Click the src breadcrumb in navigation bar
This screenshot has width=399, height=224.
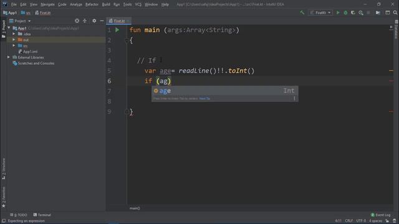click(x=26, y=12)
